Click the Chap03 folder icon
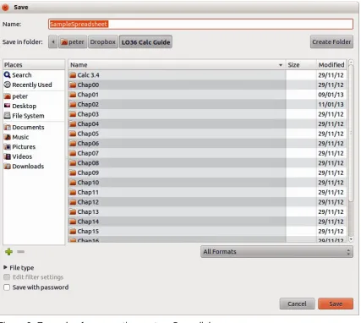 tap(73, 114)
